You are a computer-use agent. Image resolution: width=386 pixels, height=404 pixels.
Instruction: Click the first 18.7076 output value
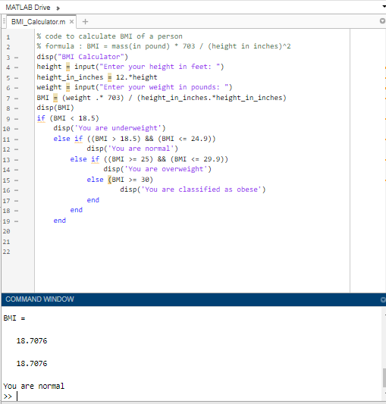[32, 341]
